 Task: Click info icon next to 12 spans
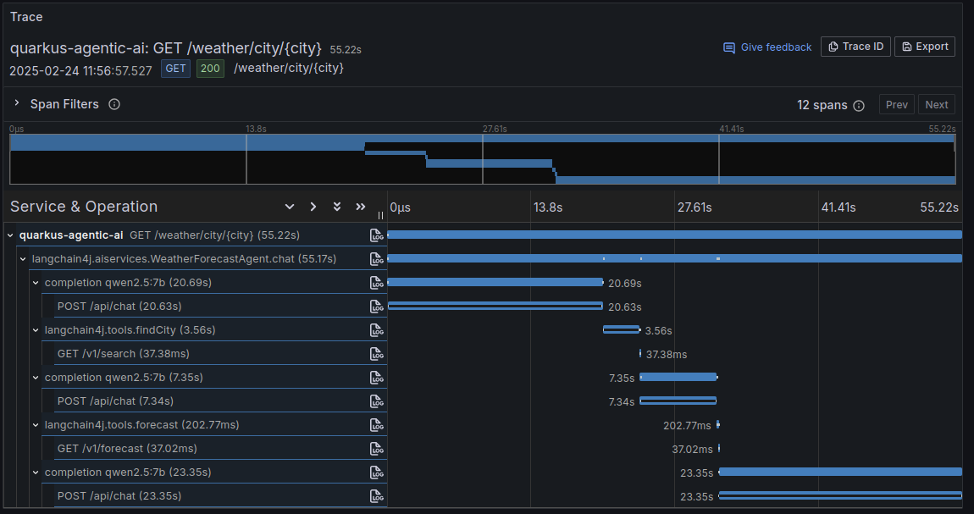click(x=859, y=106)
